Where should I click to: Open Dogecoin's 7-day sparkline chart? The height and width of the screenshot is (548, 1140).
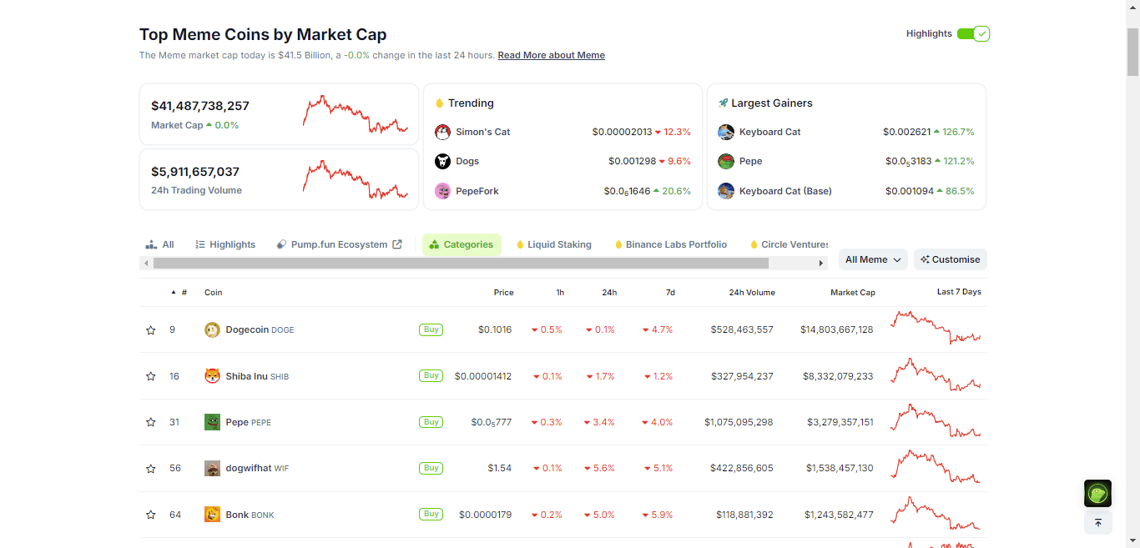(936, 328)
